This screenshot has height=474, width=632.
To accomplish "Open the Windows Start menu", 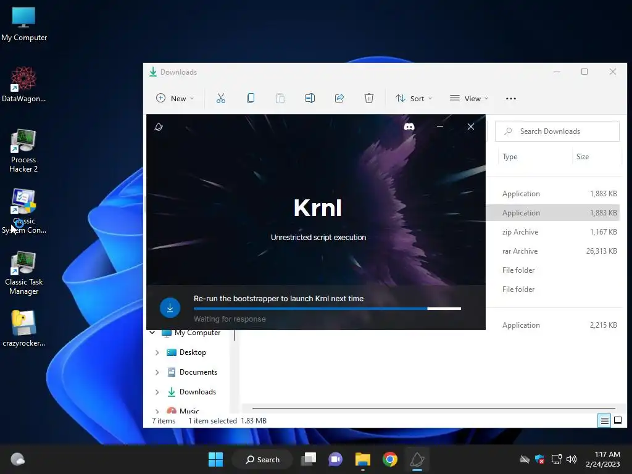I will click(215, 459).
